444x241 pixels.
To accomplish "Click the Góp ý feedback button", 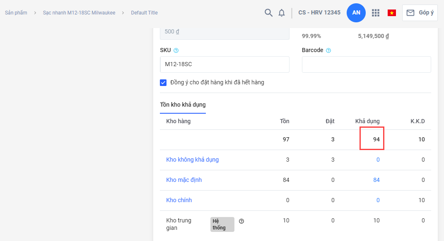I will point(420,13).
